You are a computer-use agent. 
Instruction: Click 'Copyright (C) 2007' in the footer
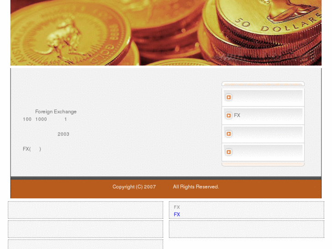[x=134, y=187]
